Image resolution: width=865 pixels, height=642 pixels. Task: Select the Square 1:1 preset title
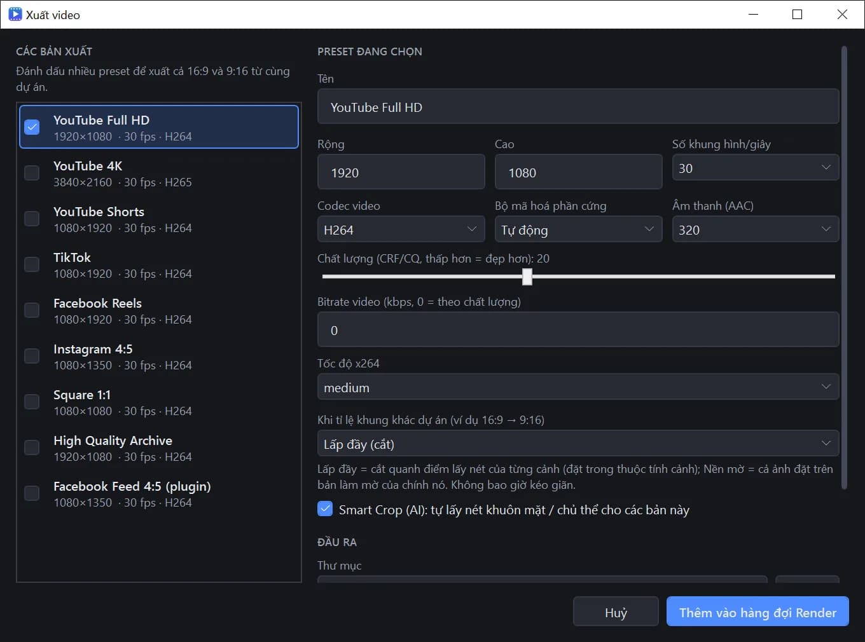(x=82, y=395)
